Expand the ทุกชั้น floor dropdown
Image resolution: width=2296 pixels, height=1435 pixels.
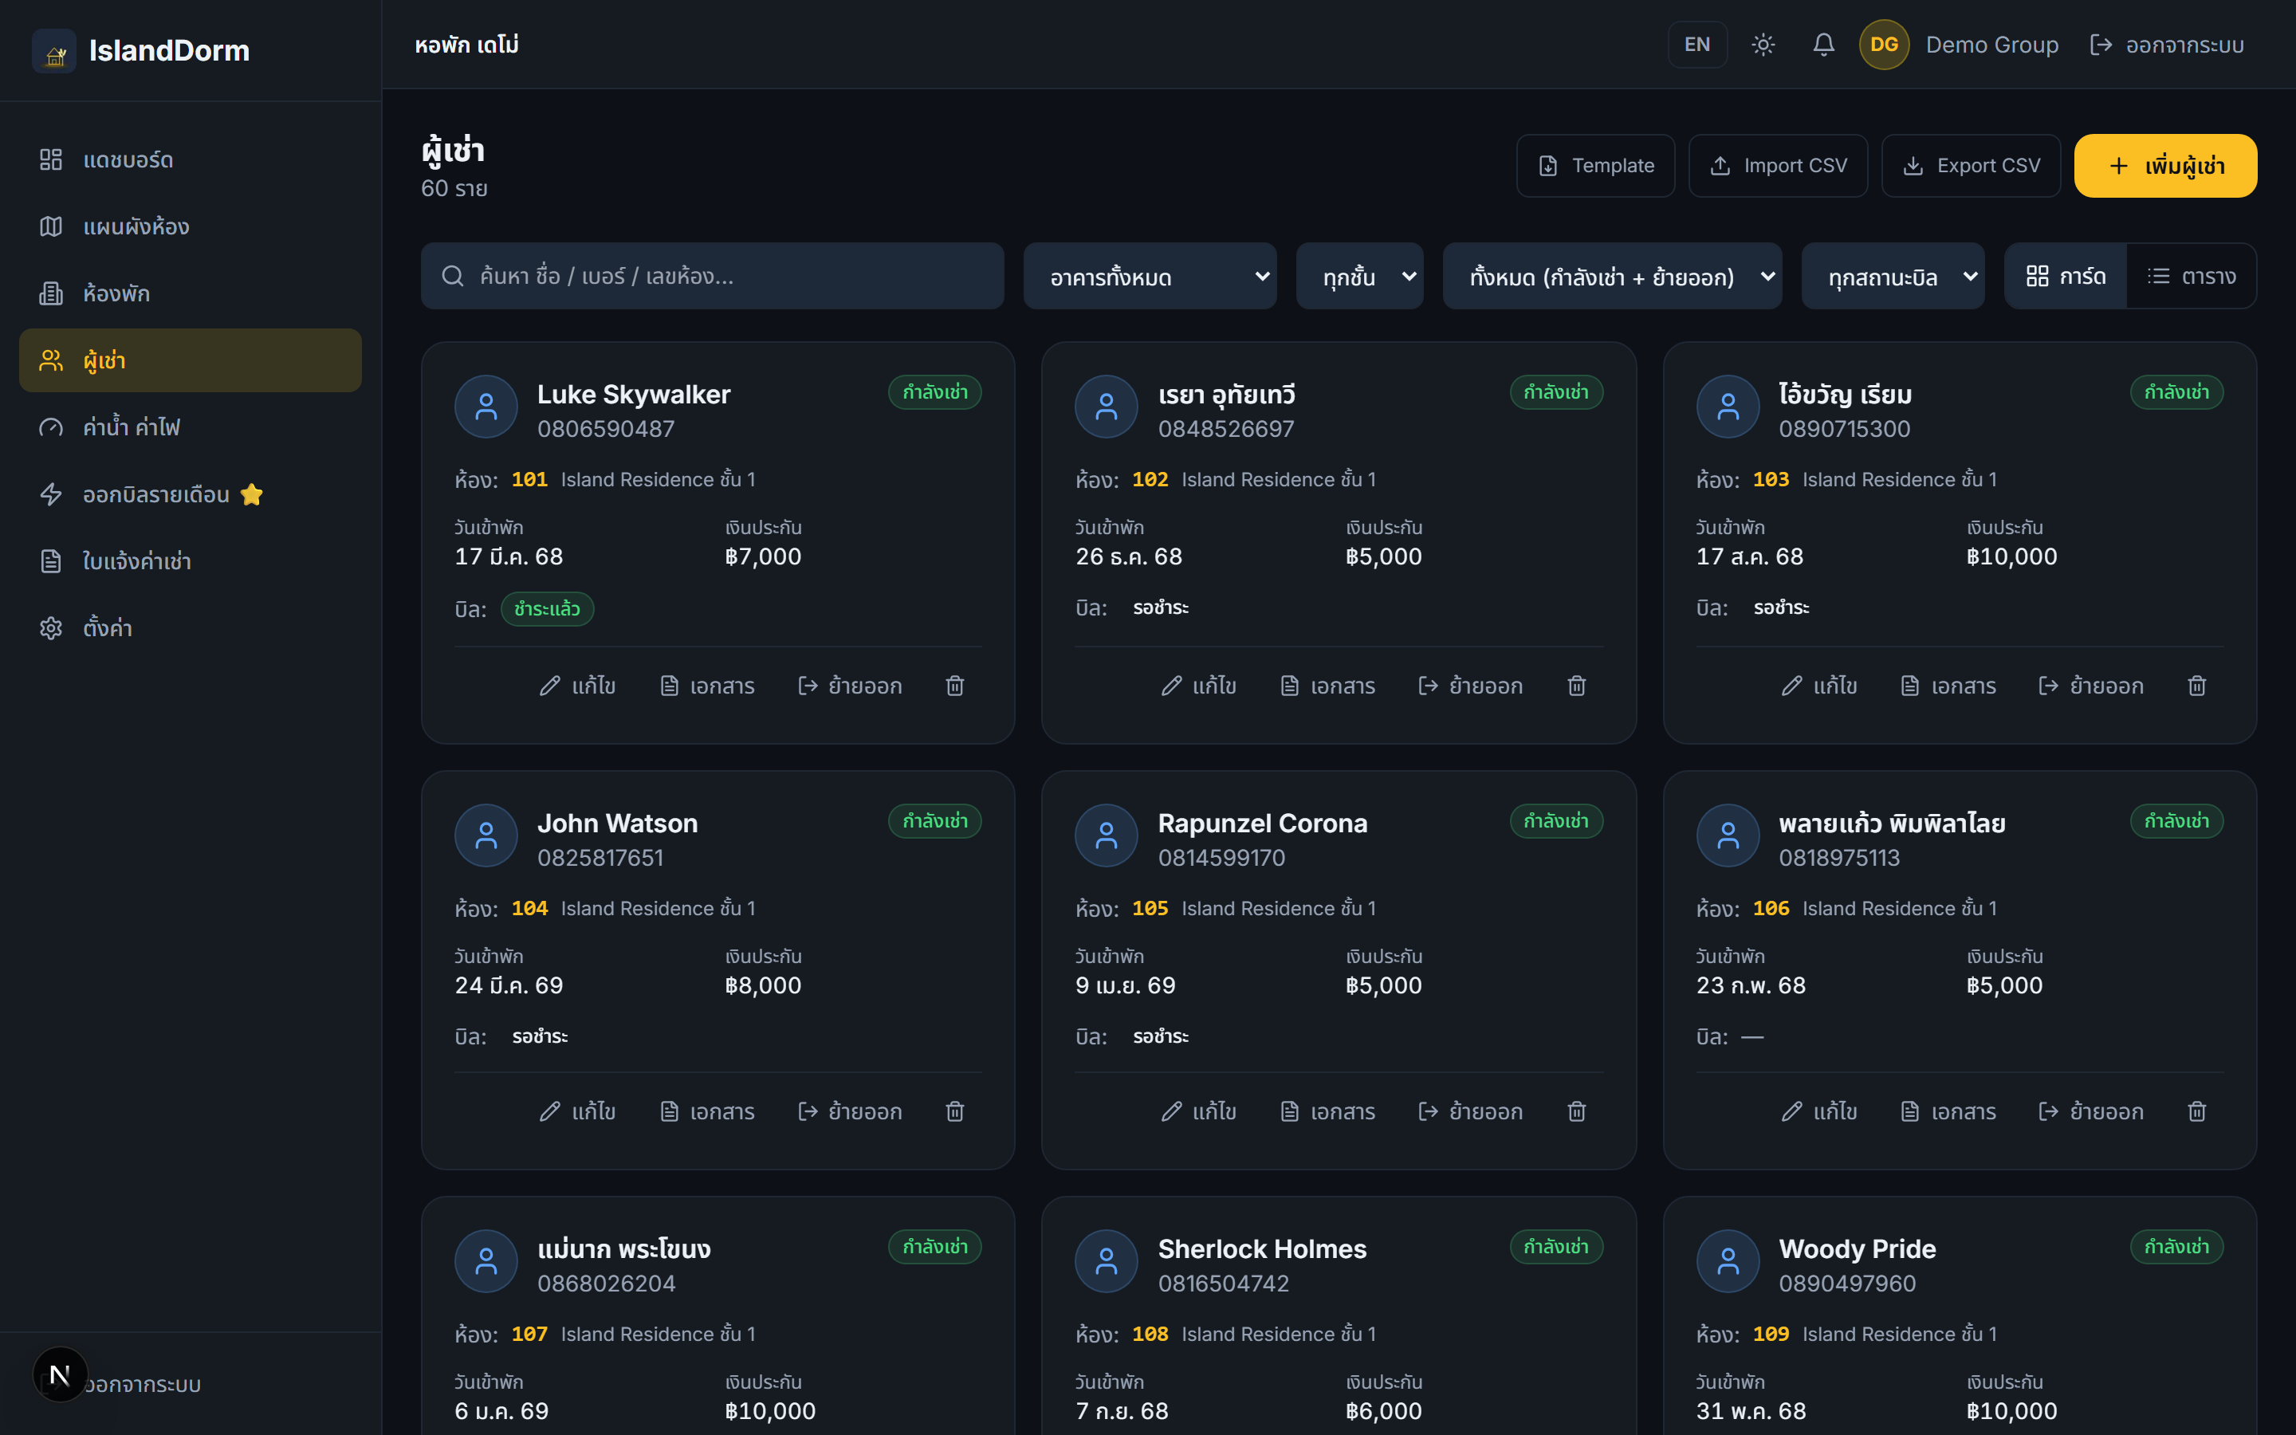1359,276
